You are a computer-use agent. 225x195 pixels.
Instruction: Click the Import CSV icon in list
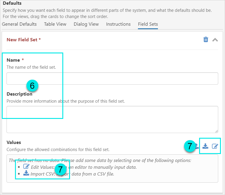click(x=26, y=173)
